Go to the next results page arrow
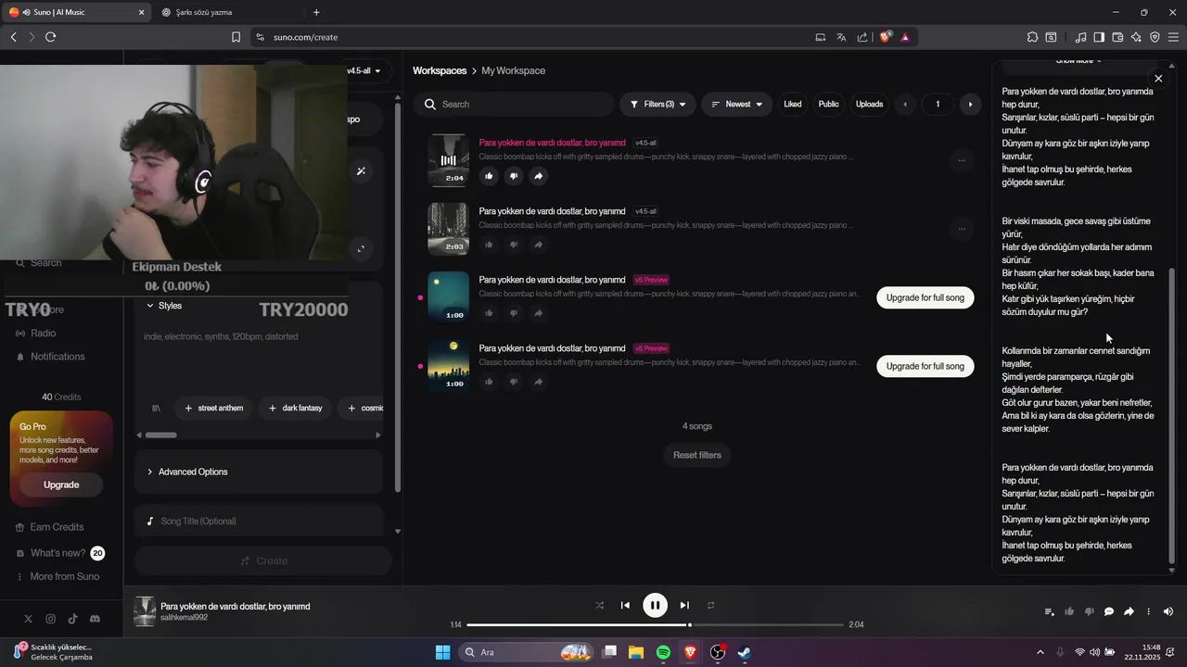This screenshot has height=667, width=1187. (970, 104)
